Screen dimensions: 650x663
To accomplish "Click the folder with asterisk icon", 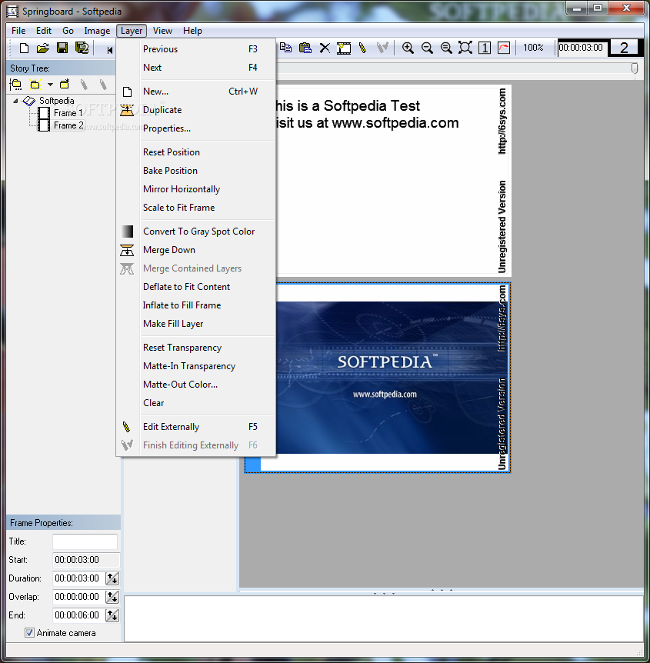I will (x=65, y=85).
